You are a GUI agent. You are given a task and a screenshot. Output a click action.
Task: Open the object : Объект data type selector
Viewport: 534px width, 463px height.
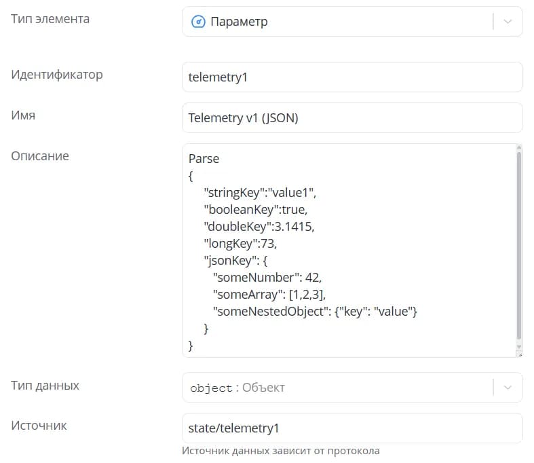352,388
